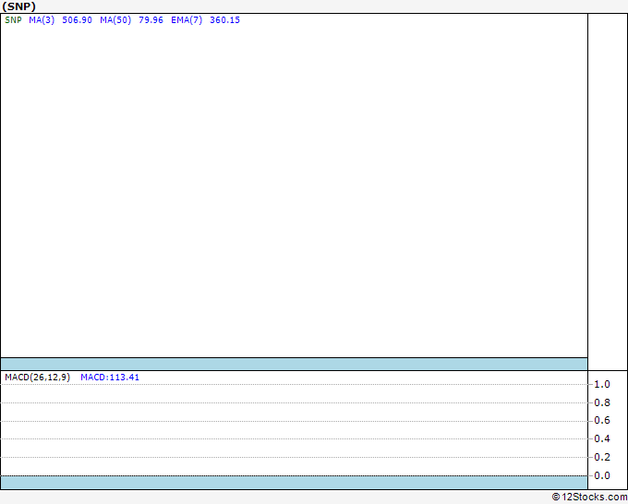628x504 pixels.
Task: Click the EMA(7) value 360.15
Action: (224, 20)
